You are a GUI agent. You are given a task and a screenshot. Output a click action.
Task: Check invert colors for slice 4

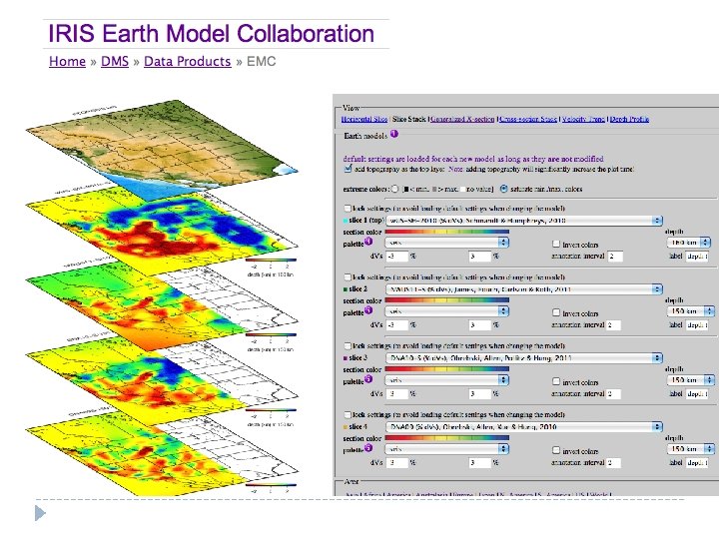[556, 450]
